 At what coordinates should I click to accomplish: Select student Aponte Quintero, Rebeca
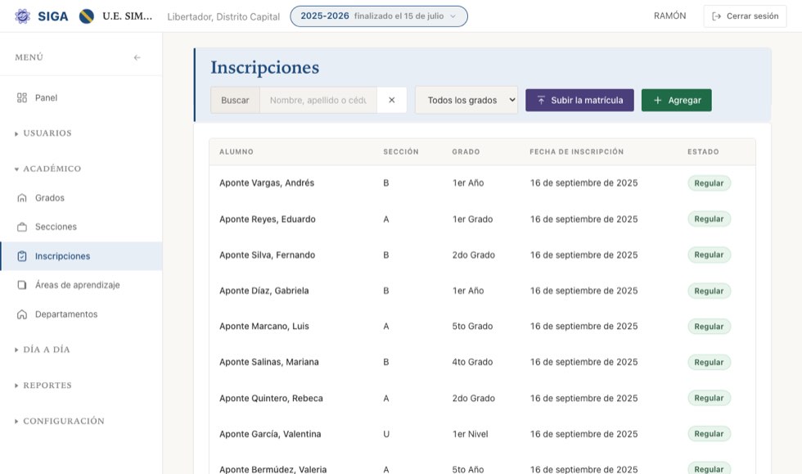(271, 398)
